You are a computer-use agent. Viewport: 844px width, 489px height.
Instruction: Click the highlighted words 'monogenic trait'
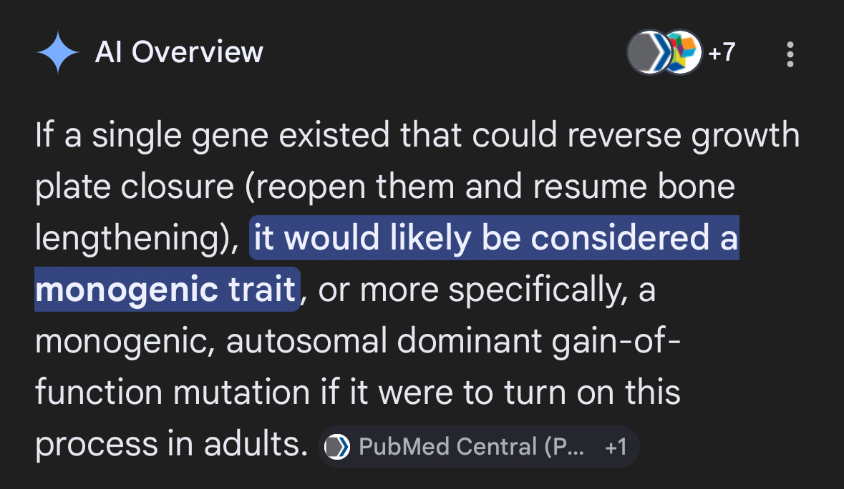[x=165, y=290]
